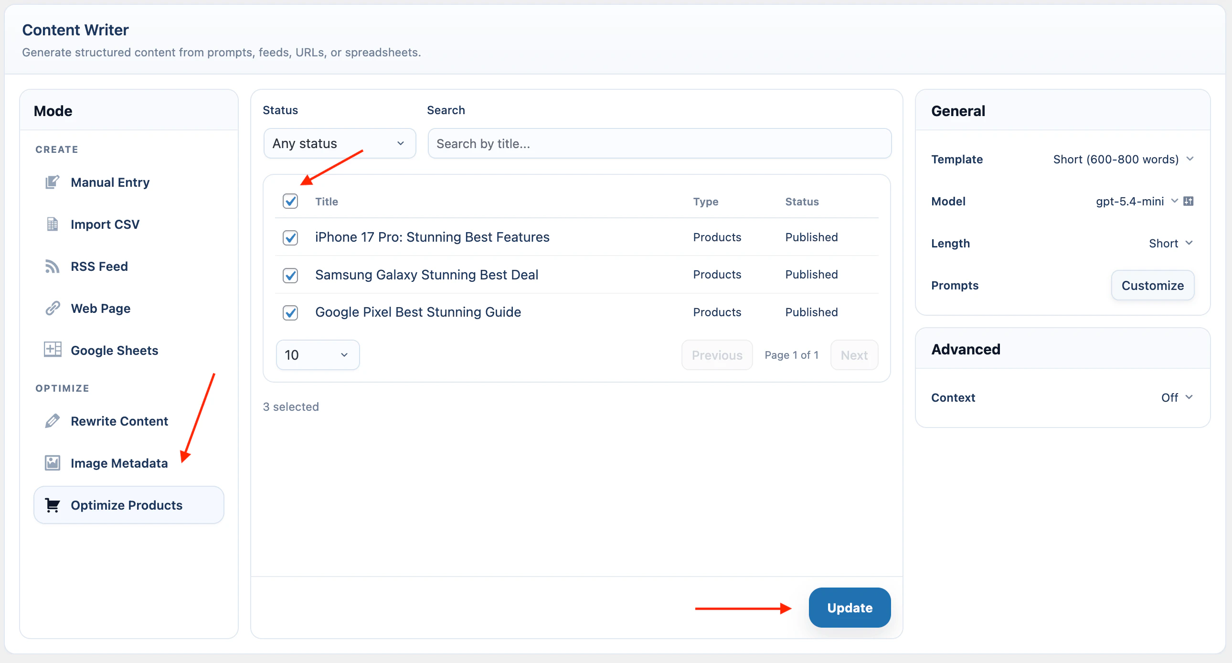Screen dimensions: 1232x663
Task: Click the Type column header
Action: [705, 202]
